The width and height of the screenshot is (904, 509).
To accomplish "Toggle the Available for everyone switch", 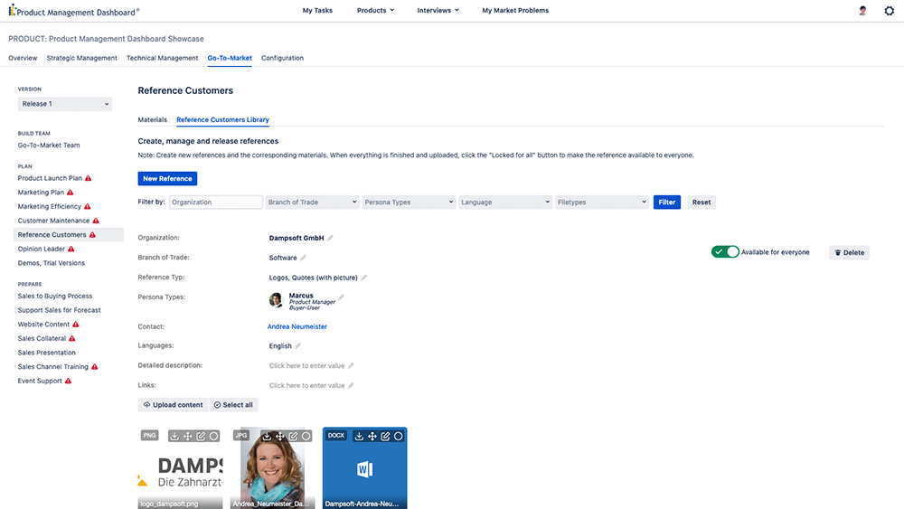I will pyautogui.click(x=725, y=252).
